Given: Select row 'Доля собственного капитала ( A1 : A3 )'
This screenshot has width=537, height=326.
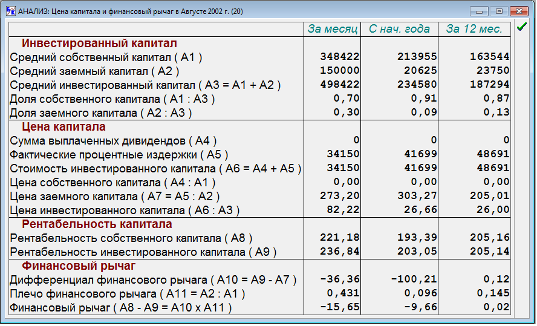Looking at the screenshot, I should tap(259, 99).
